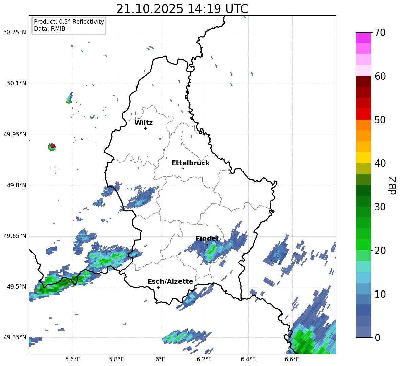Pick the bright green colorbar segment above 20
Screen dimensions: 401x366
[363, 244]
